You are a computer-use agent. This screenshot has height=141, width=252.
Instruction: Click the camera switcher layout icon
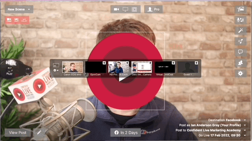(56, 65)
